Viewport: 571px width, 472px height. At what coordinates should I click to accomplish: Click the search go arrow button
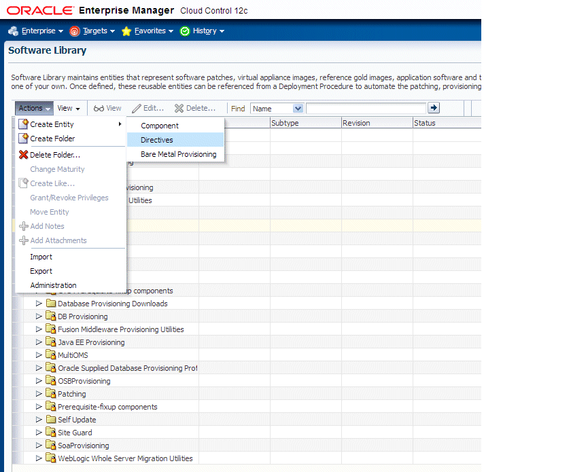[434, 108]
